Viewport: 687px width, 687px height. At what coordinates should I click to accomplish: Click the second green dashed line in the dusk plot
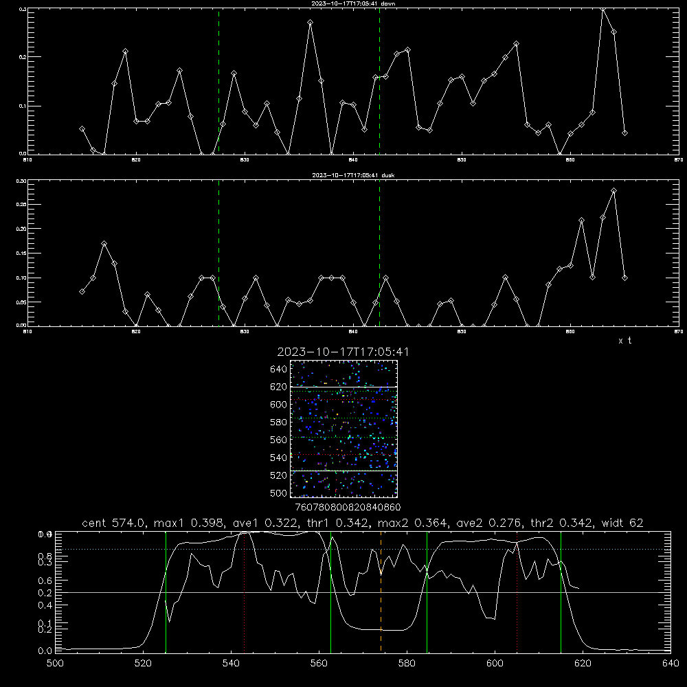(x=379, y=253)
